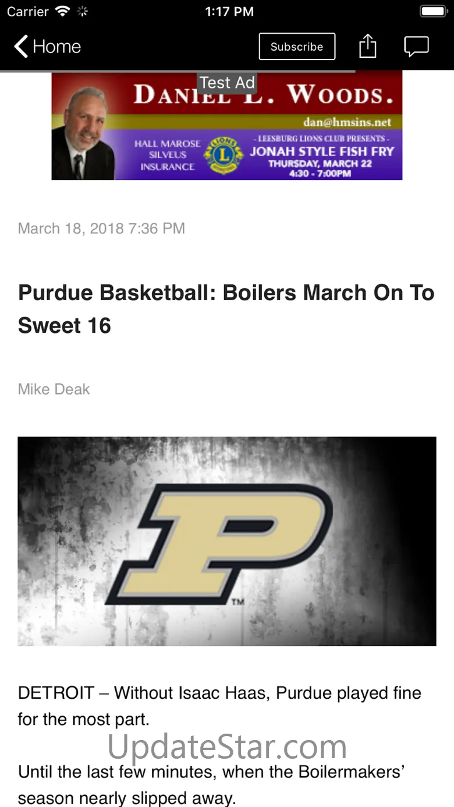Select the Jonah Style Fish Fry text
Screen dimensions: 454x807
pyautogui.click(x=322, y=151)
